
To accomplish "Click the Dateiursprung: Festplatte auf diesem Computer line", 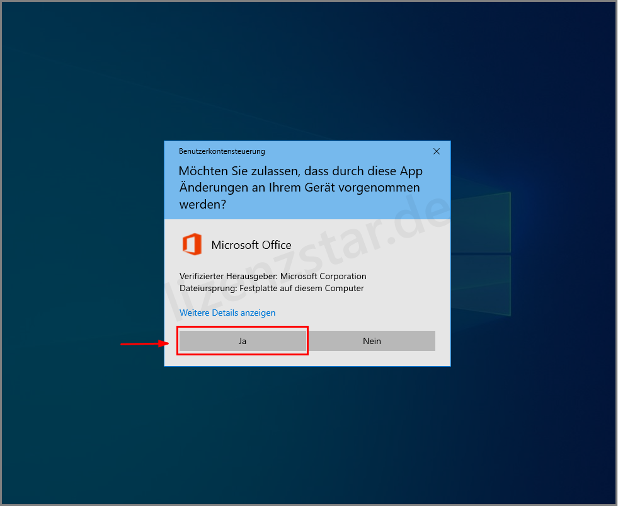I will (x=272, y=289).
